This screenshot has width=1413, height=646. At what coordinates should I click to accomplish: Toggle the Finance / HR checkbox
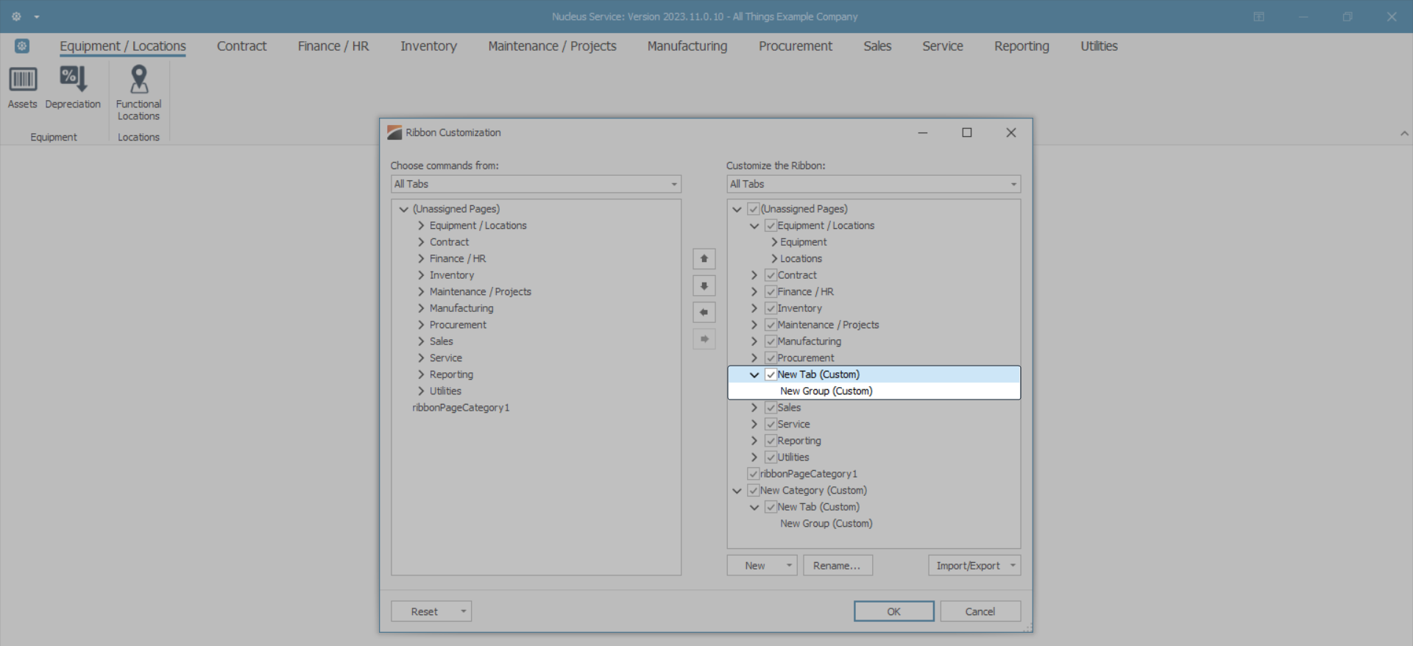771,292
